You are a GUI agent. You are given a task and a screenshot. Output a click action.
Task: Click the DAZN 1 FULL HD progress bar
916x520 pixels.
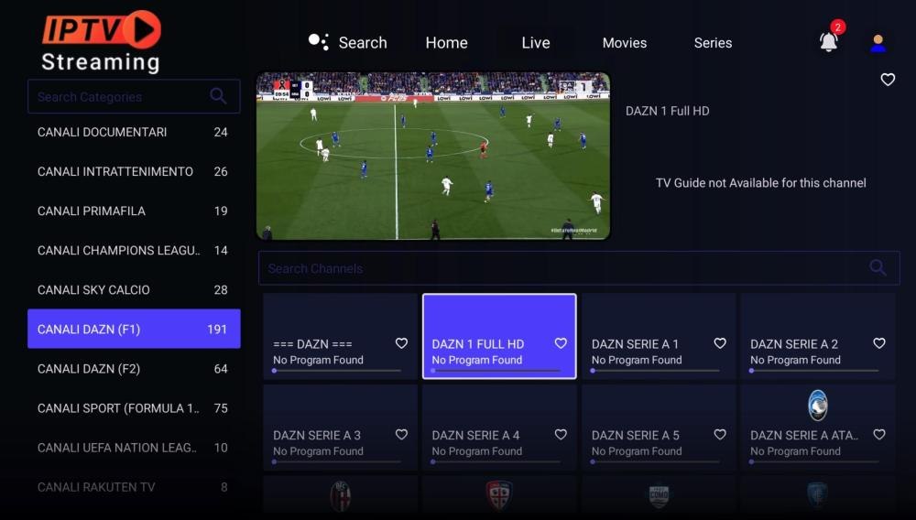pos(496,371)
